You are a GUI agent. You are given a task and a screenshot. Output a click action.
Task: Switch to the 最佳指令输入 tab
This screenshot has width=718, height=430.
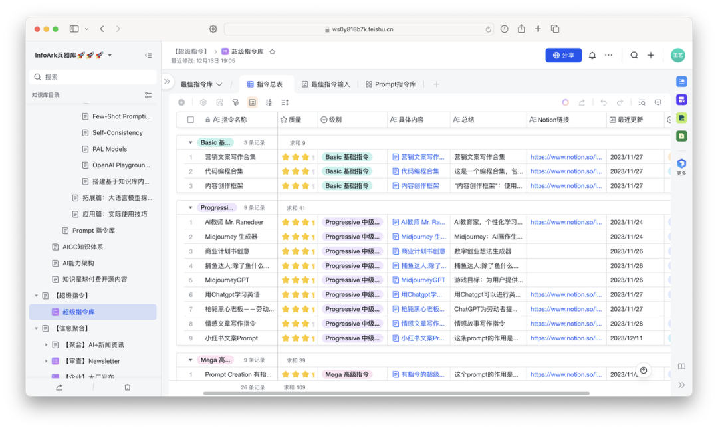tap(325, 84)
